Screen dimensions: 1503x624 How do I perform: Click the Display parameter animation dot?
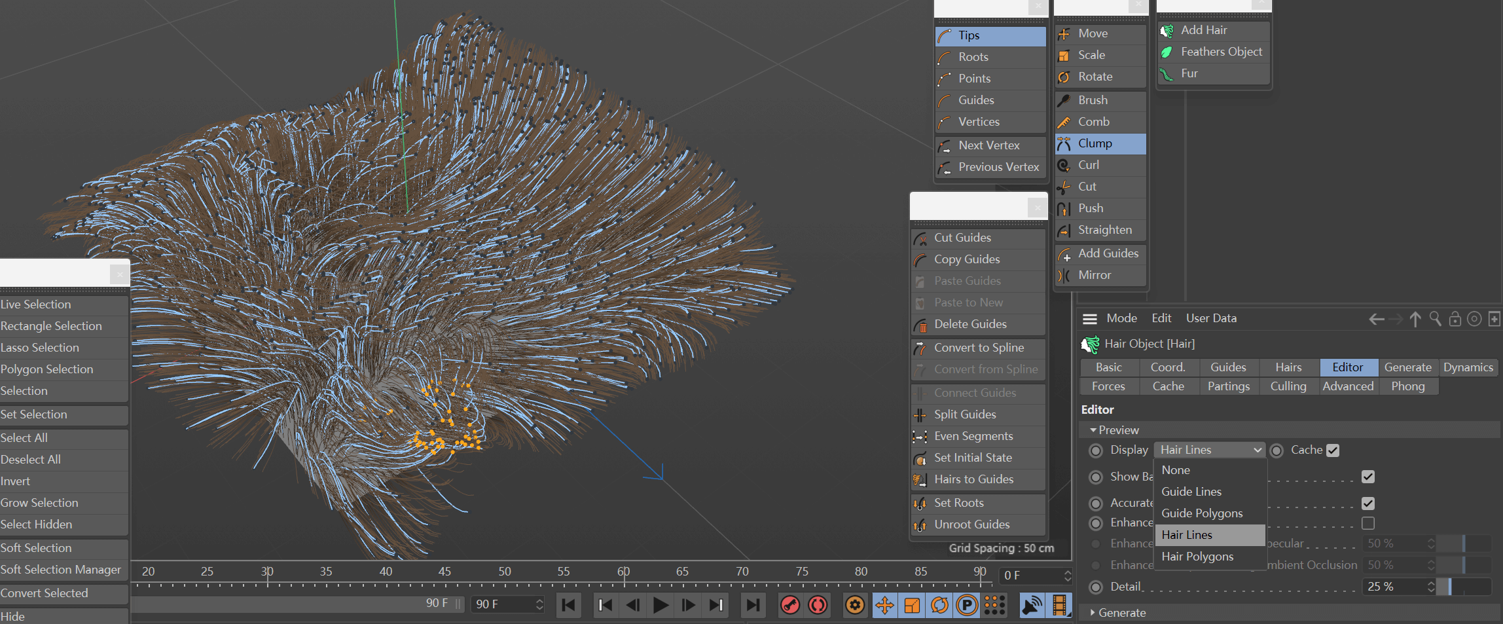click(x=1096, y=450)
